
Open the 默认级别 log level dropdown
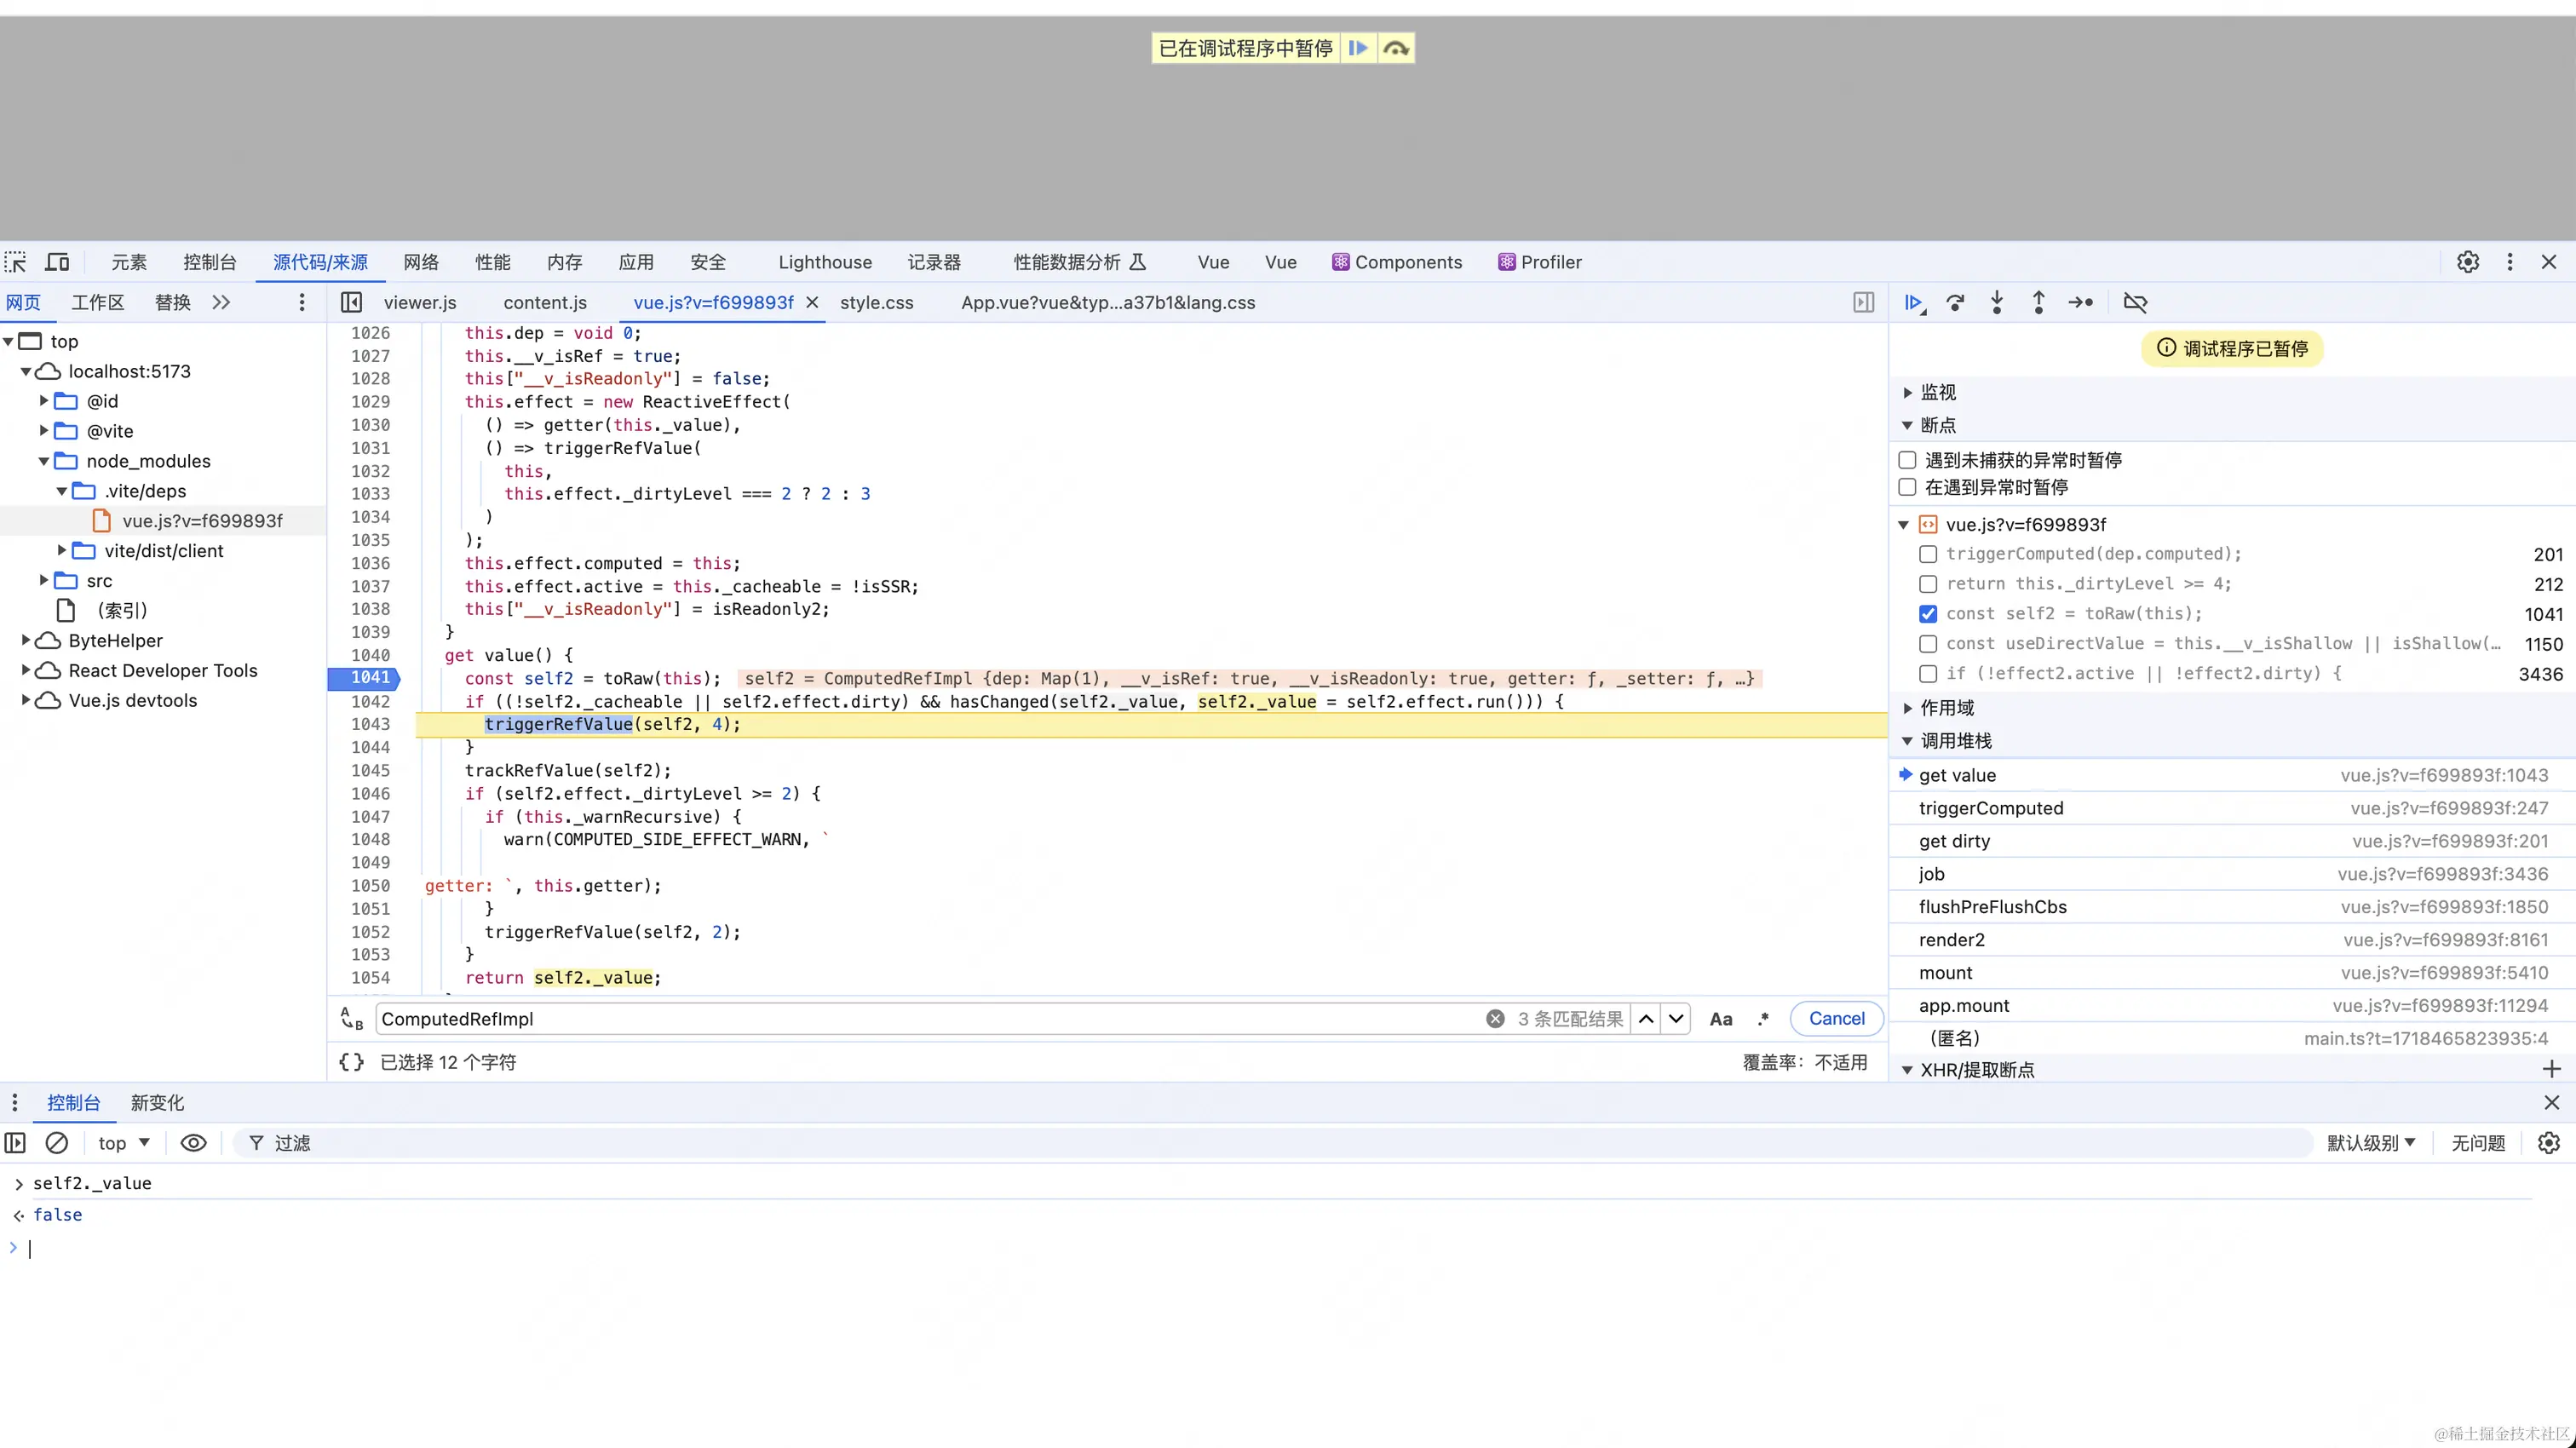[2370, 1142]
